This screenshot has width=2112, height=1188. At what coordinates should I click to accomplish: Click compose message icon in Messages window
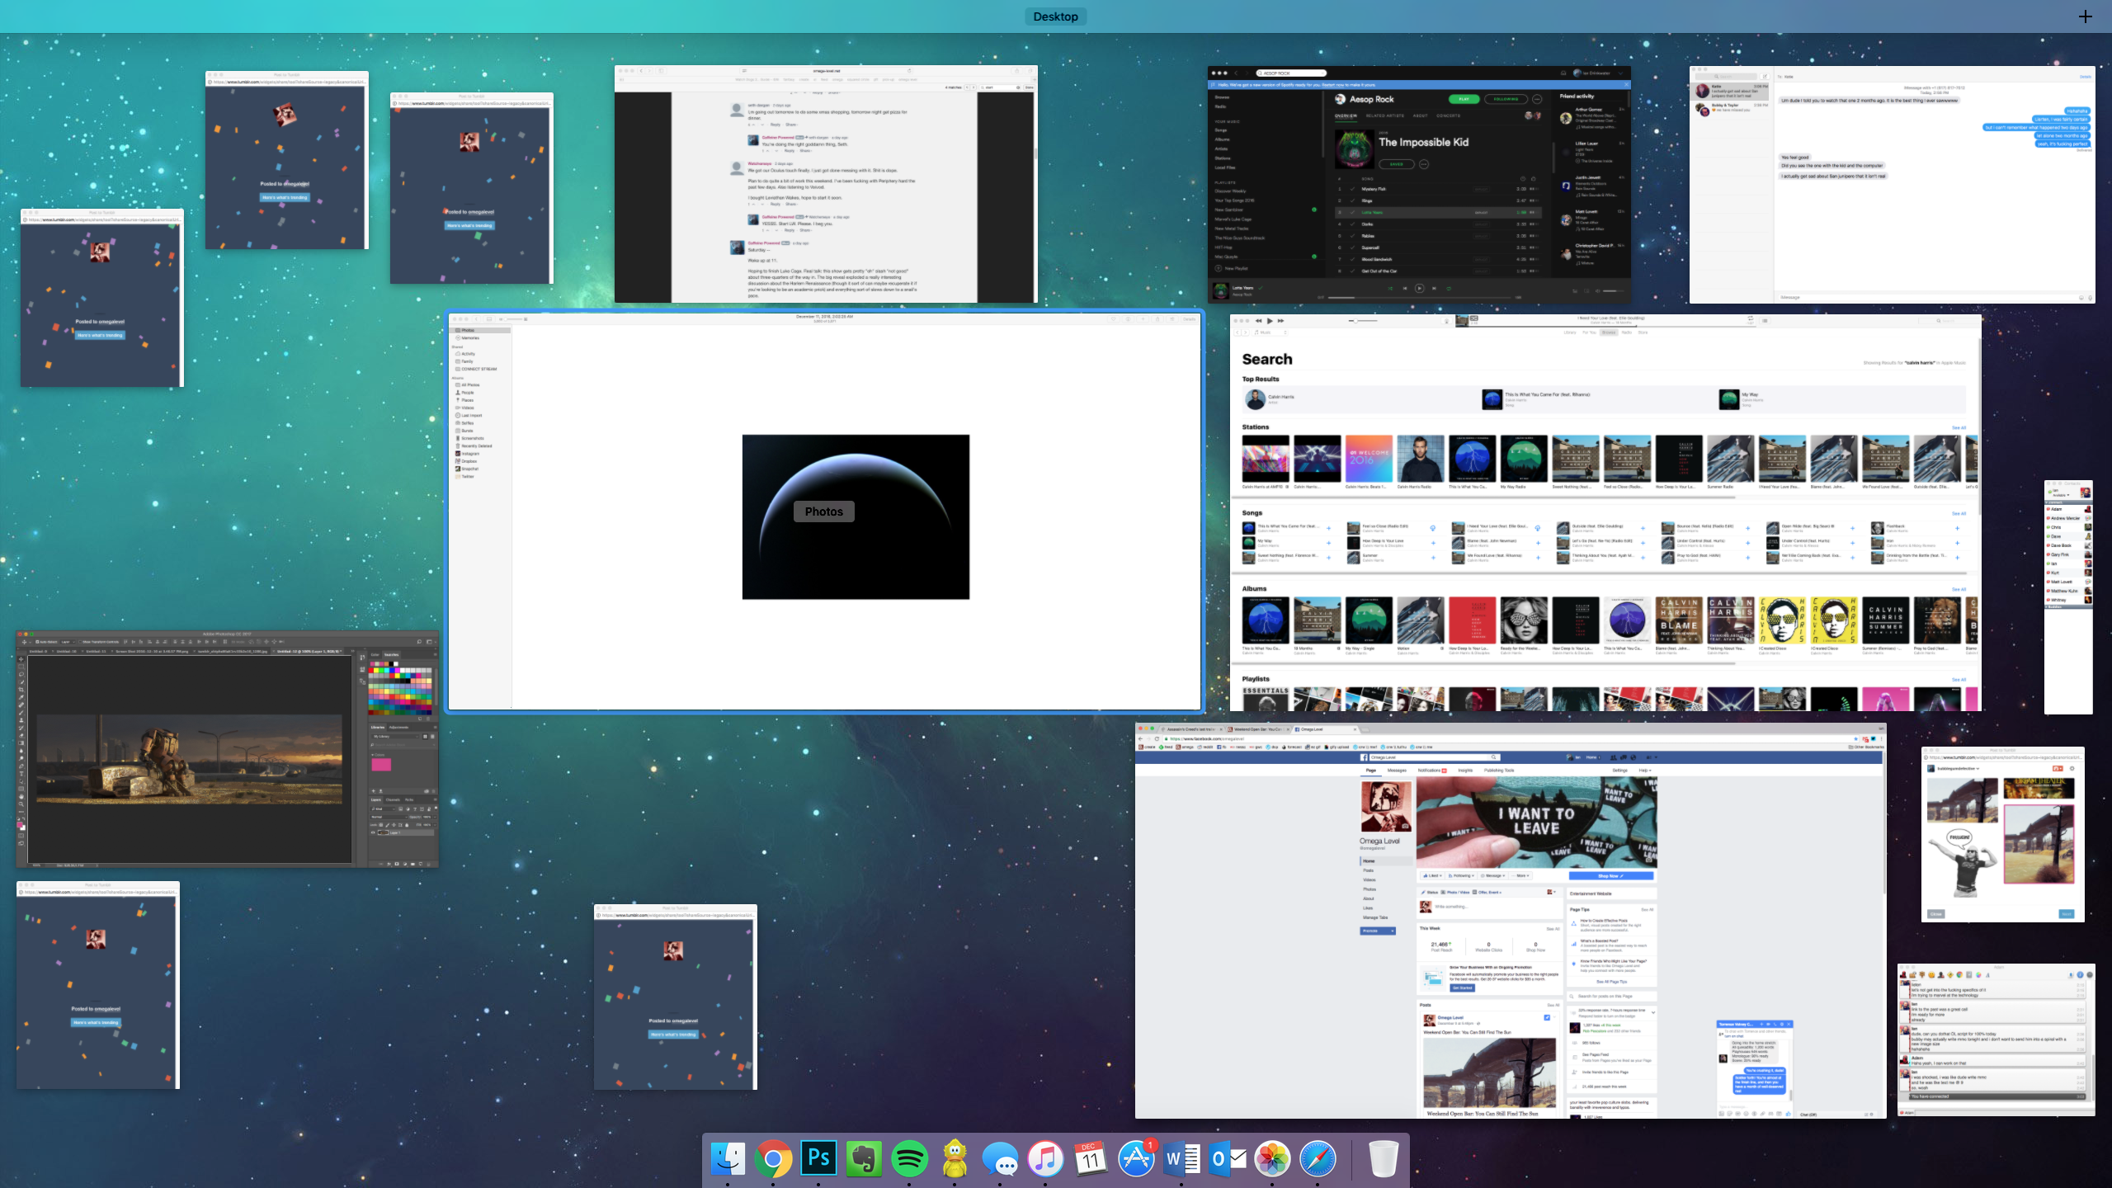[x=1765, y=77]
